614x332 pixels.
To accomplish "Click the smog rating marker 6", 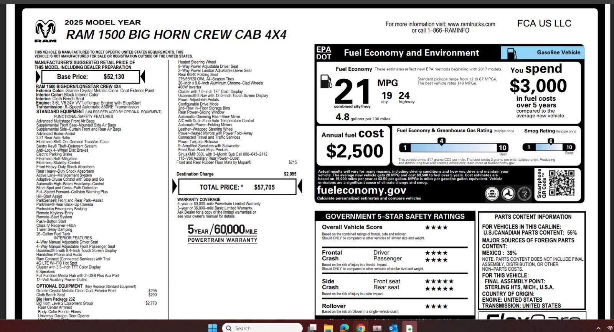I will pyautogui.click(x=551, y=141).
